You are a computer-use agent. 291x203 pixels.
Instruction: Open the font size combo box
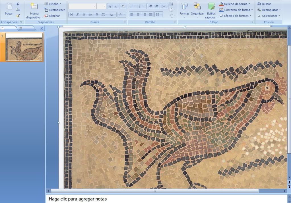coord(101,6)
